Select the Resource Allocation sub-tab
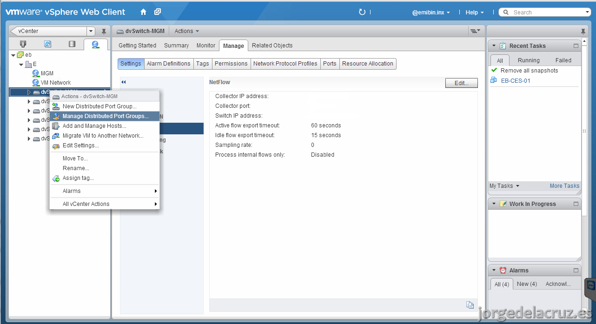This screenshot has height=324, width=596. point(367,64)
